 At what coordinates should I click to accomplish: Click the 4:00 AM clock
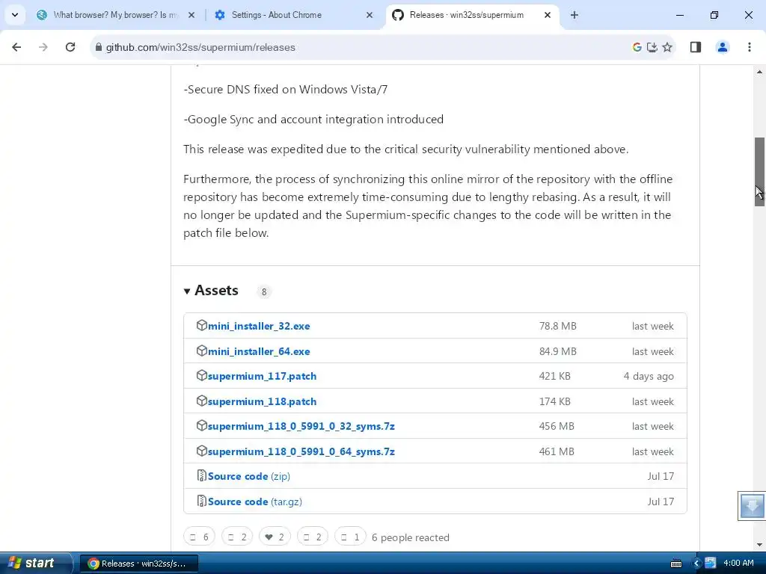(x=738, y=563)
